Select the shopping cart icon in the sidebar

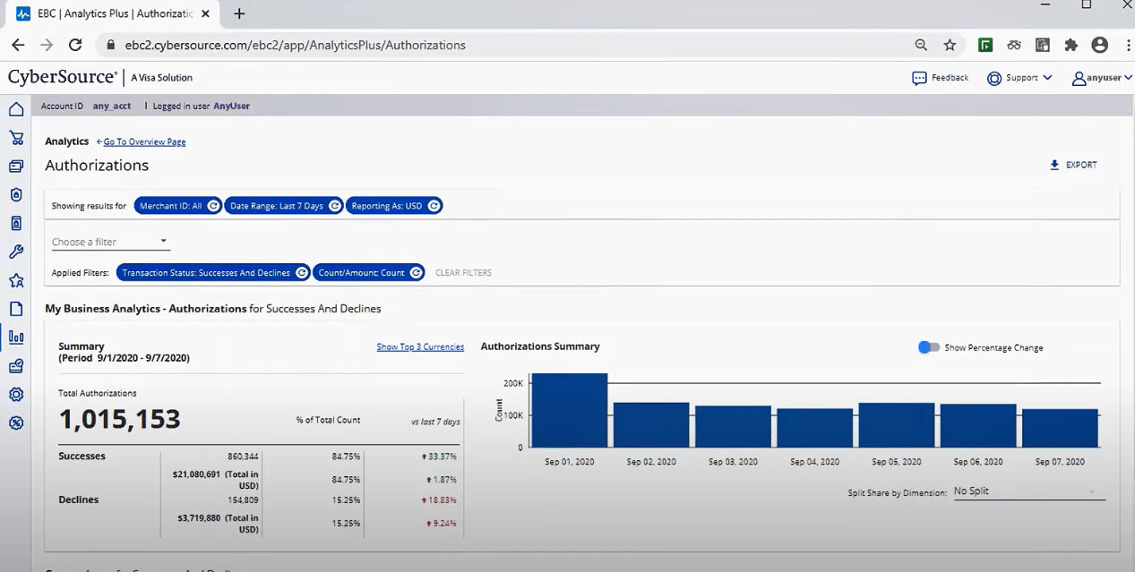click(x=16, y=138)
